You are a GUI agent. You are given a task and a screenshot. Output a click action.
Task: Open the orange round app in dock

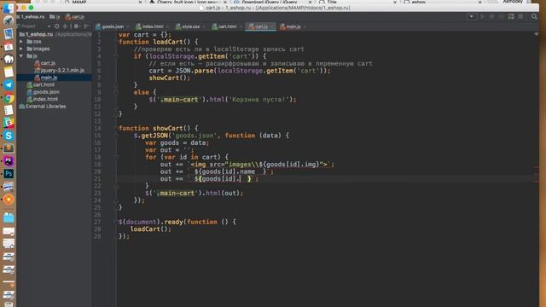[x=9, y=200]
